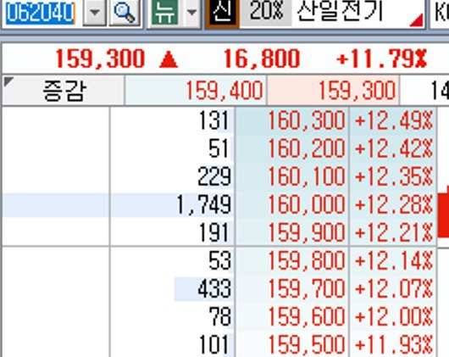Select ask price 159,600

click(x=307, y=317)
